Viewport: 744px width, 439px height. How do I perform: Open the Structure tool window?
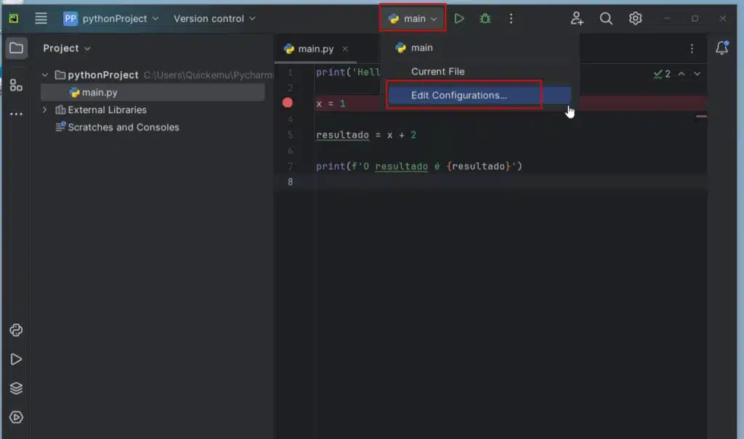click(16, 86)
